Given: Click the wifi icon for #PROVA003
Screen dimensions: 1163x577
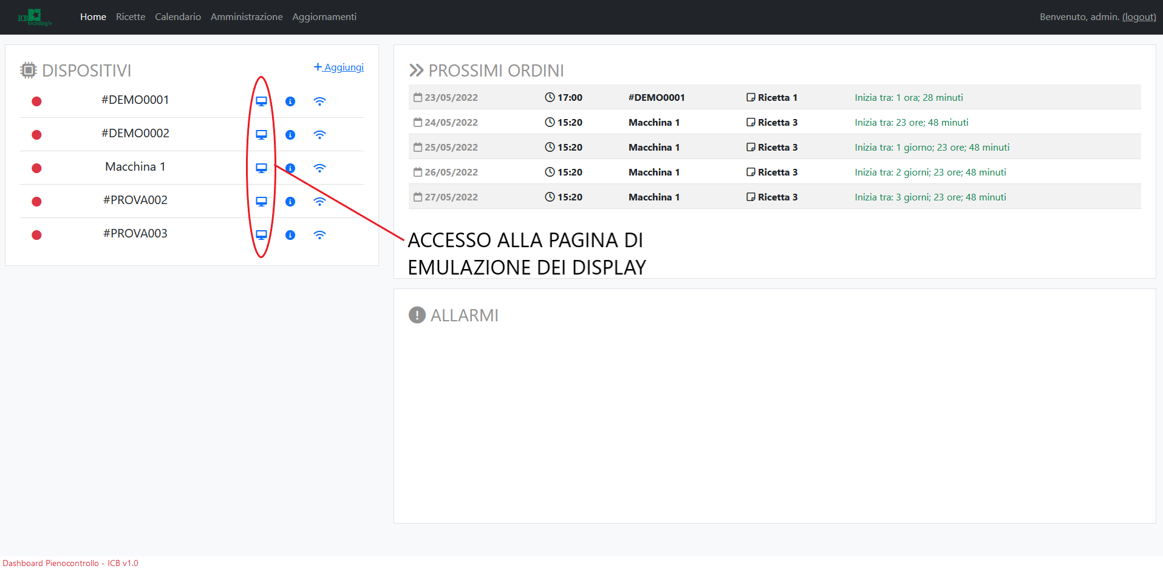Looking at the screenshot, I should click(x=319, y=235).
